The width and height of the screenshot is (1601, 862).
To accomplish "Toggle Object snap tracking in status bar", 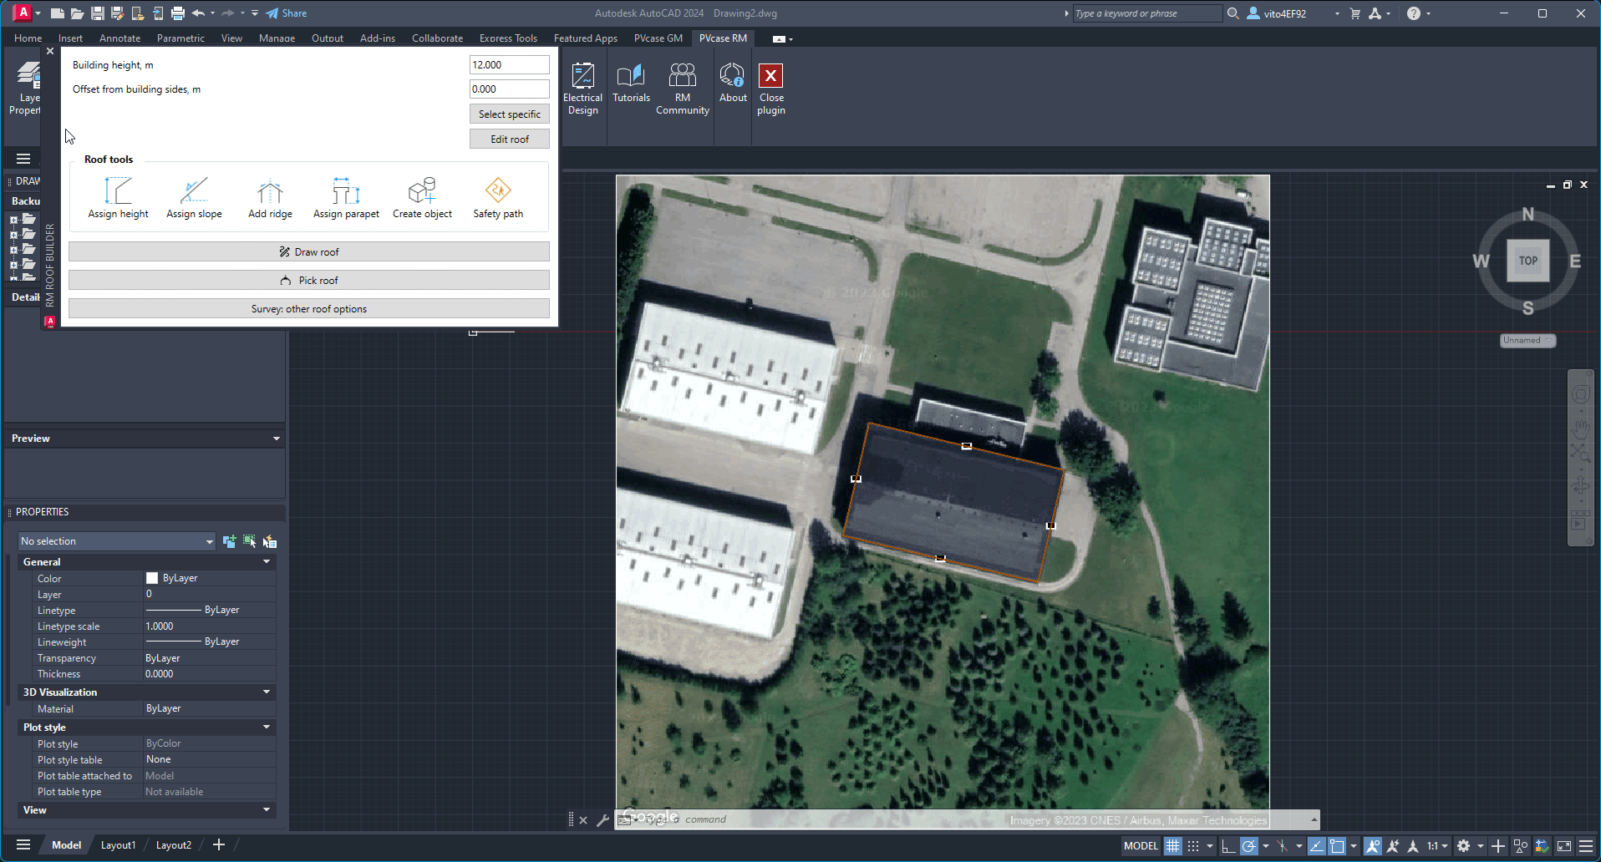I will [1316, 846].
